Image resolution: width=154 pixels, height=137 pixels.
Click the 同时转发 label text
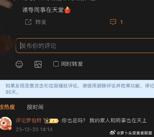[x=72, y=64]
